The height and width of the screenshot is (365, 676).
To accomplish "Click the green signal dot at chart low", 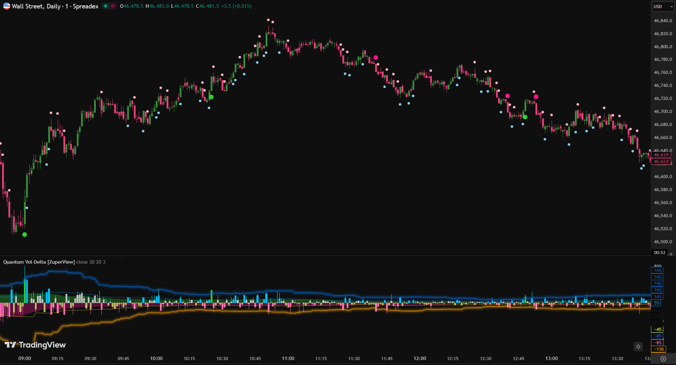I will [25, 235].
